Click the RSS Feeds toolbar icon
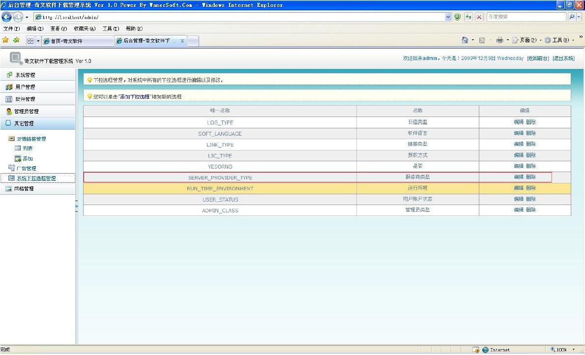Image resolution: width=585 pixels, height=355 pixels. [482, 40]
